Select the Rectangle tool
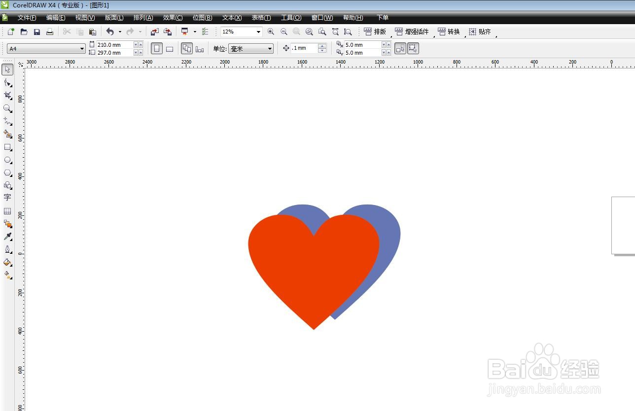Viewport: 635px width, 411px height. pos(7,147)
